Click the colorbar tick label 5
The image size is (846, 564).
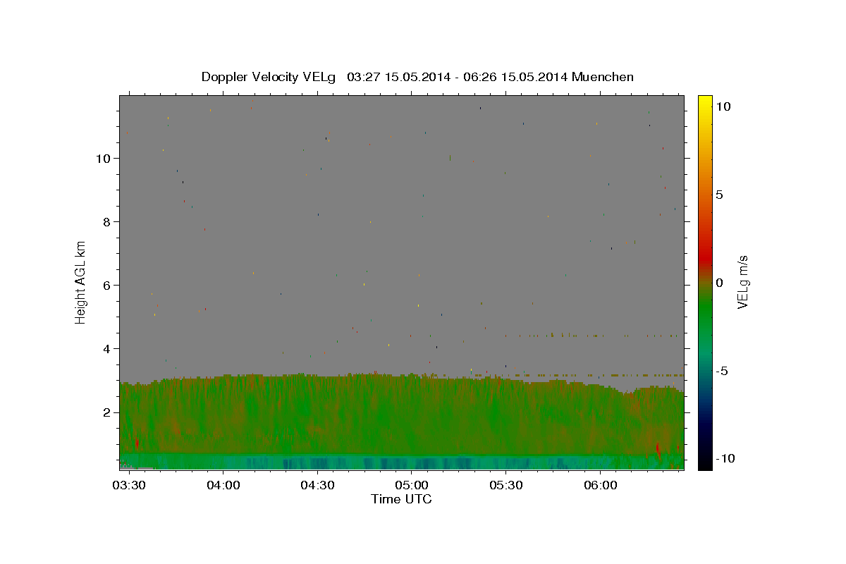click(719, 195)
